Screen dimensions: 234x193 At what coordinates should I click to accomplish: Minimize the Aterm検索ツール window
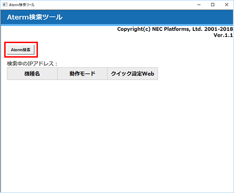[x=199, y=5]
